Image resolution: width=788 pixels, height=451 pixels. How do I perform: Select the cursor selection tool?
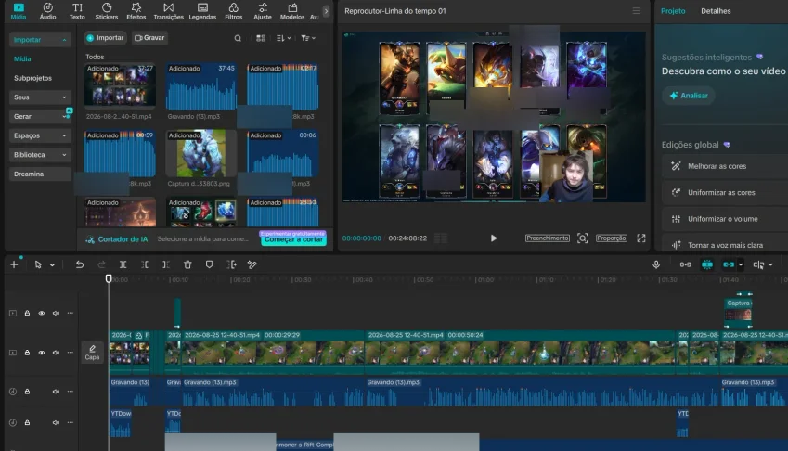click(38, 264)
